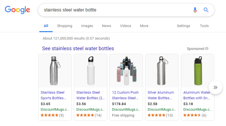Click the blue magnifier search icon
The width and height of the screenshot is (226, 126).
206,10
